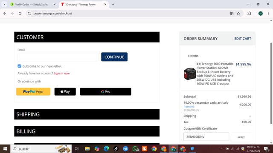This screenshot has width=273, height=153.
Task: Focus the Email input field
Action: point(58,57)
